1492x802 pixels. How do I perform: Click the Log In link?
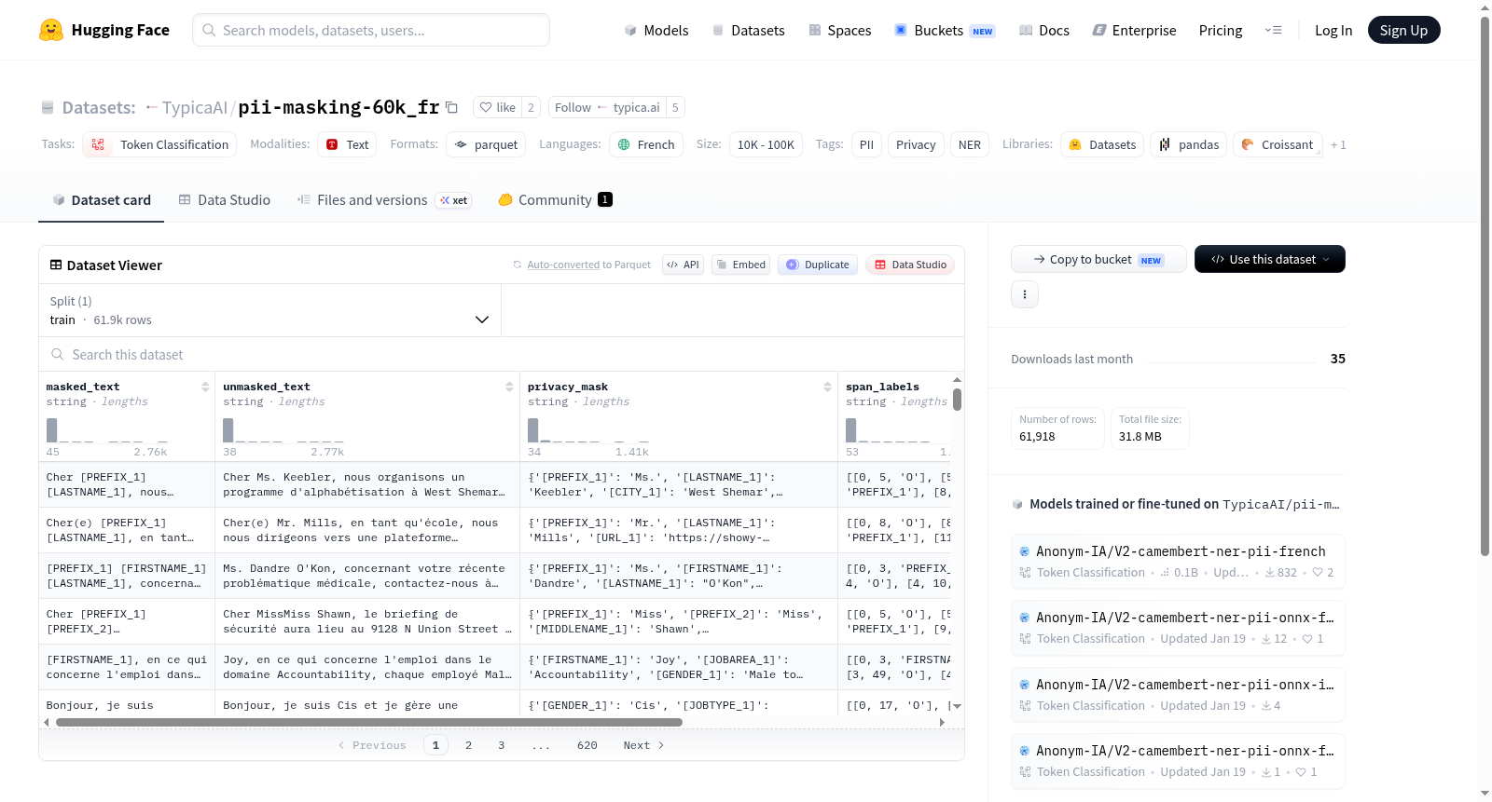1333,30
